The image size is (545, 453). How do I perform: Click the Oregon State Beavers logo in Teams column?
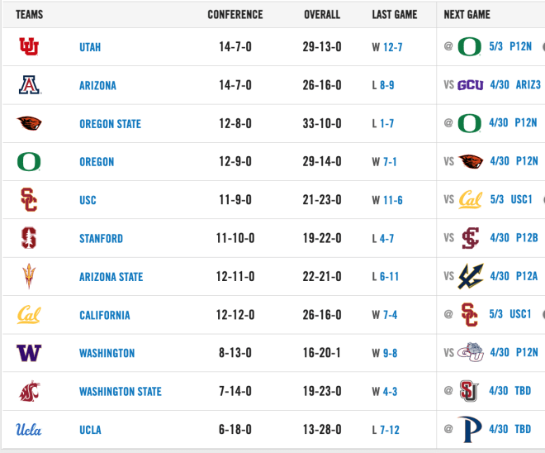29,123
